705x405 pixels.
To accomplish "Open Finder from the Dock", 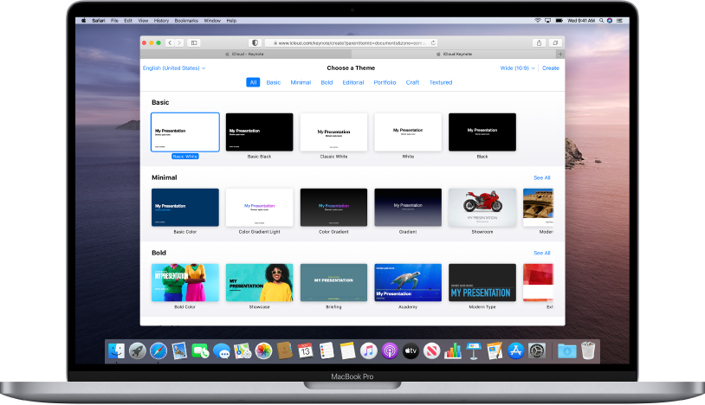I will click(116, 350).
